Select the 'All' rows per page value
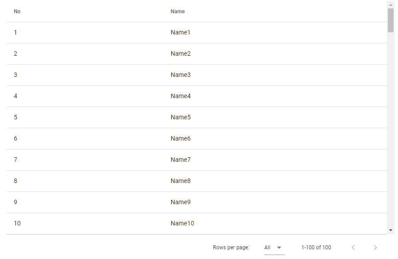Image resolution: width=398 pixels, height=259 pixels. (267, 248)
